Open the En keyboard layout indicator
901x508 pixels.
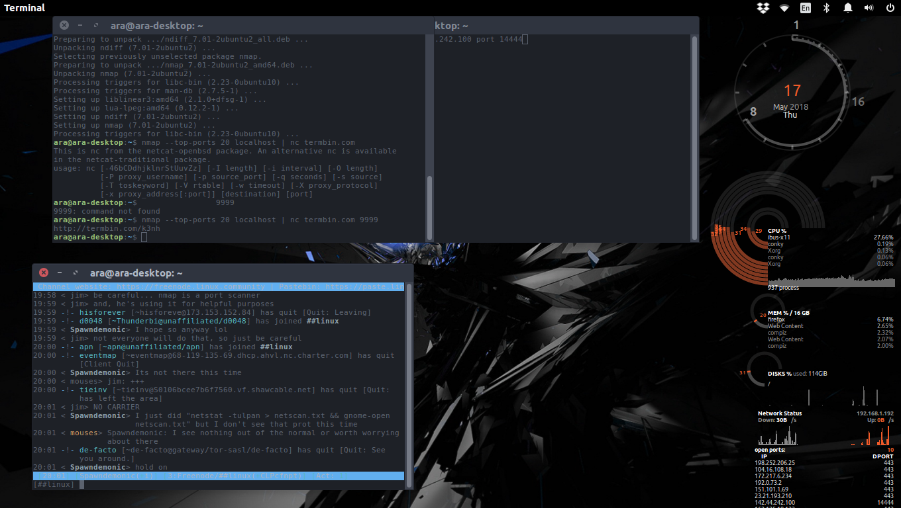coord(806,8)
